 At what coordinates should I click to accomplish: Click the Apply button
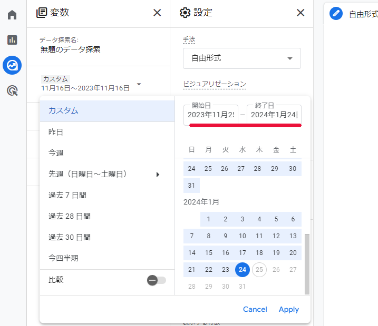288,309
